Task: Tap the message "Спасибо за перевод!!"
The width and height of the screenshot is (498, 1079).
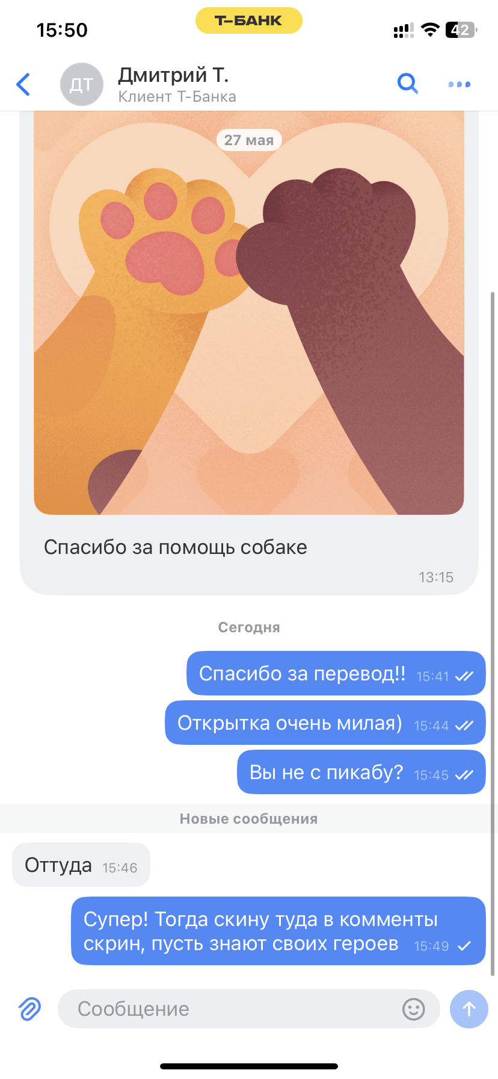Action: (336, 673)
